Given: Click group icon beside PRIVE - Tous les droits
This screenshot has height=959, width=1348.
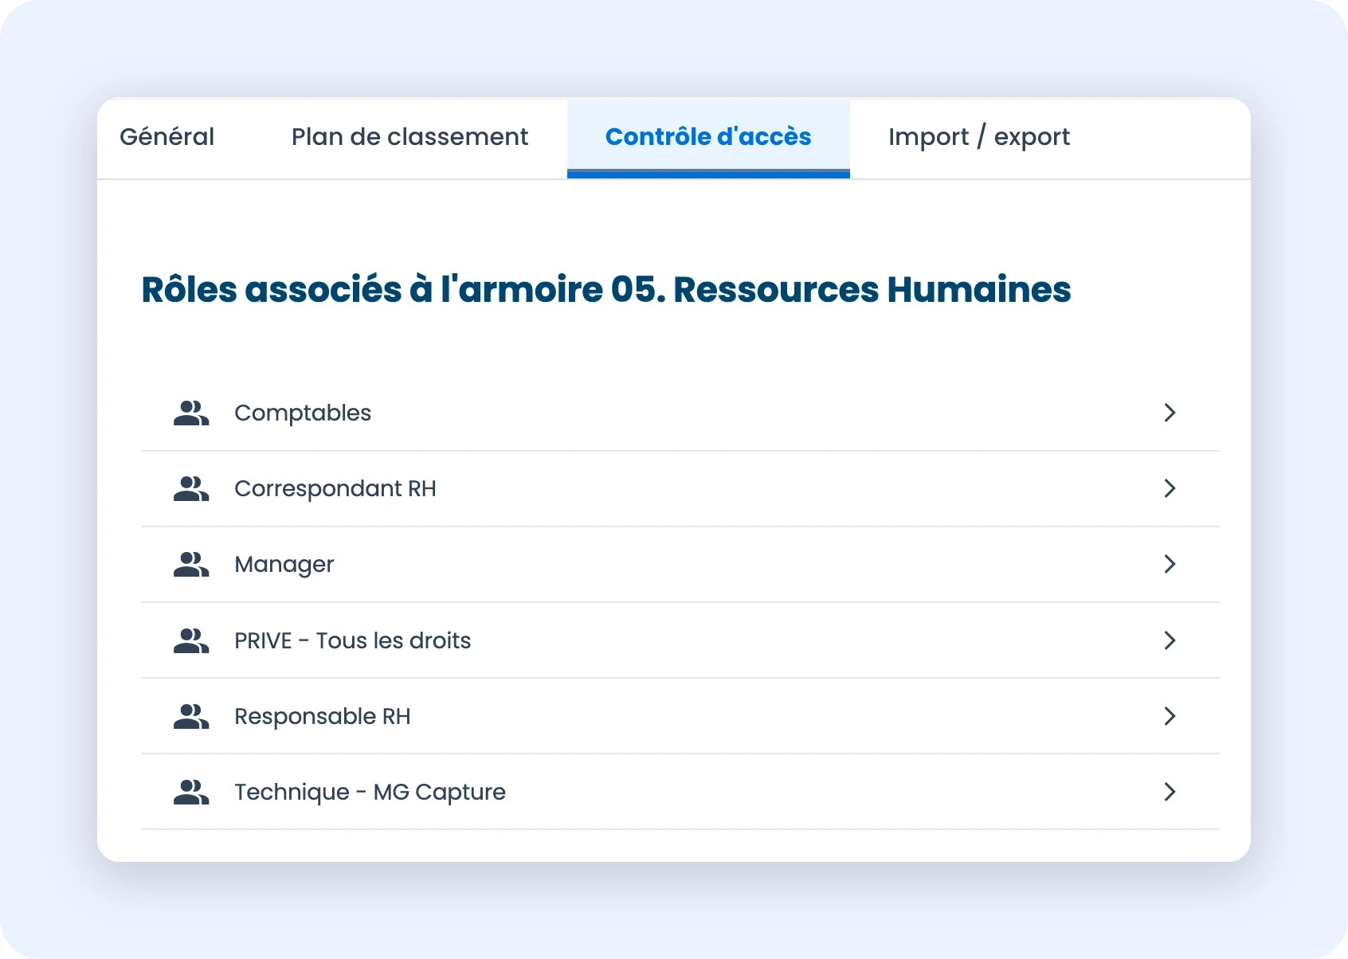Looking at the screenshot, I should pos(191,641).
